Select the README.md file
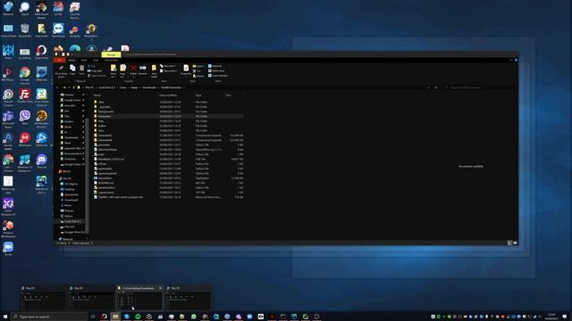This screenshot has width=572, height=321. pos(105,183)
